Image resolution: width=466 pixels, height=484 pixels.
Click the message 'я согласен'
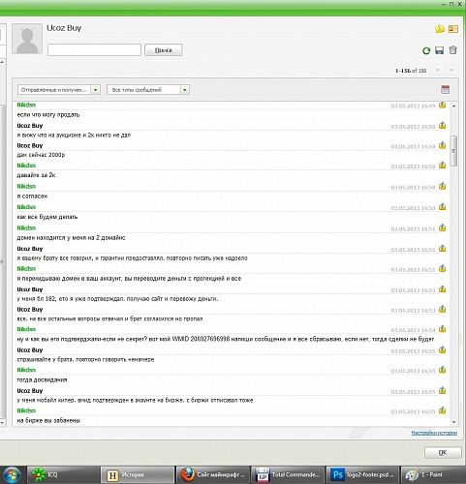(x=32, y=197)
